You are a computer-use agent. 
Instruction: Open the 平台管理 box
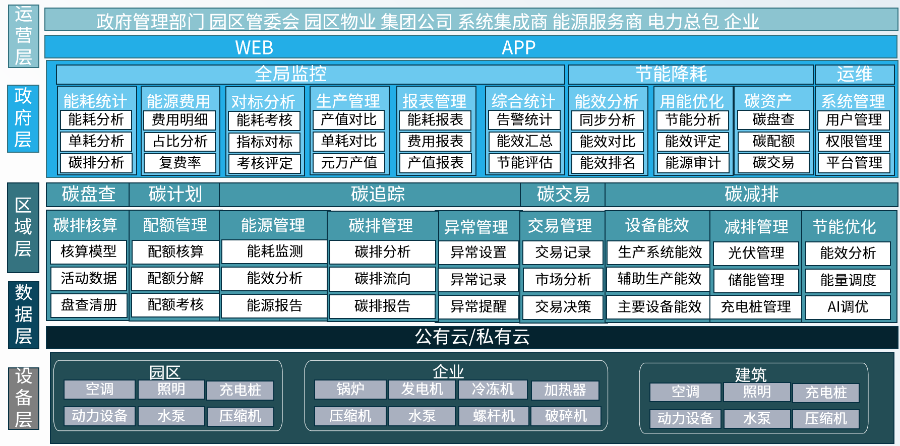(x=854, y=163)
